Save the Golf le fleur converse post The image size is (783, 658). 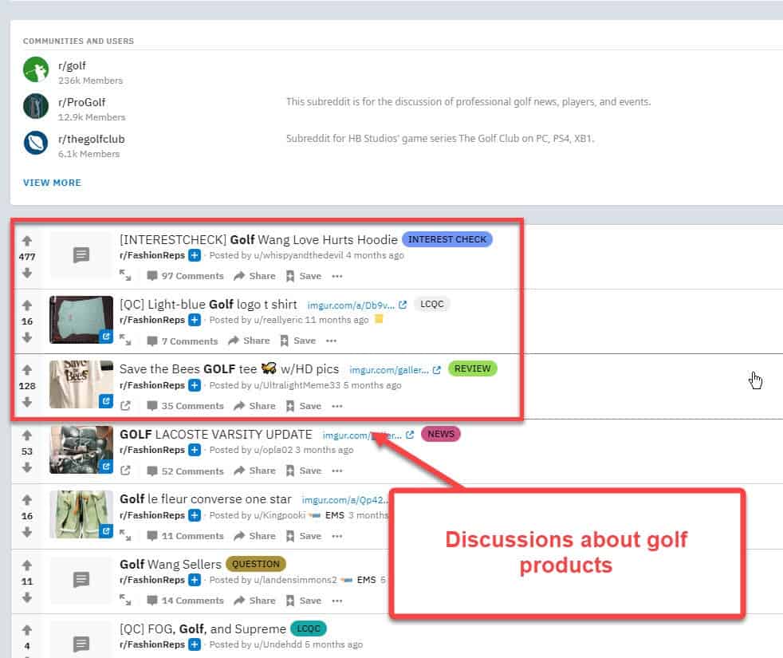pyautogui.click(x=303, y=536)
